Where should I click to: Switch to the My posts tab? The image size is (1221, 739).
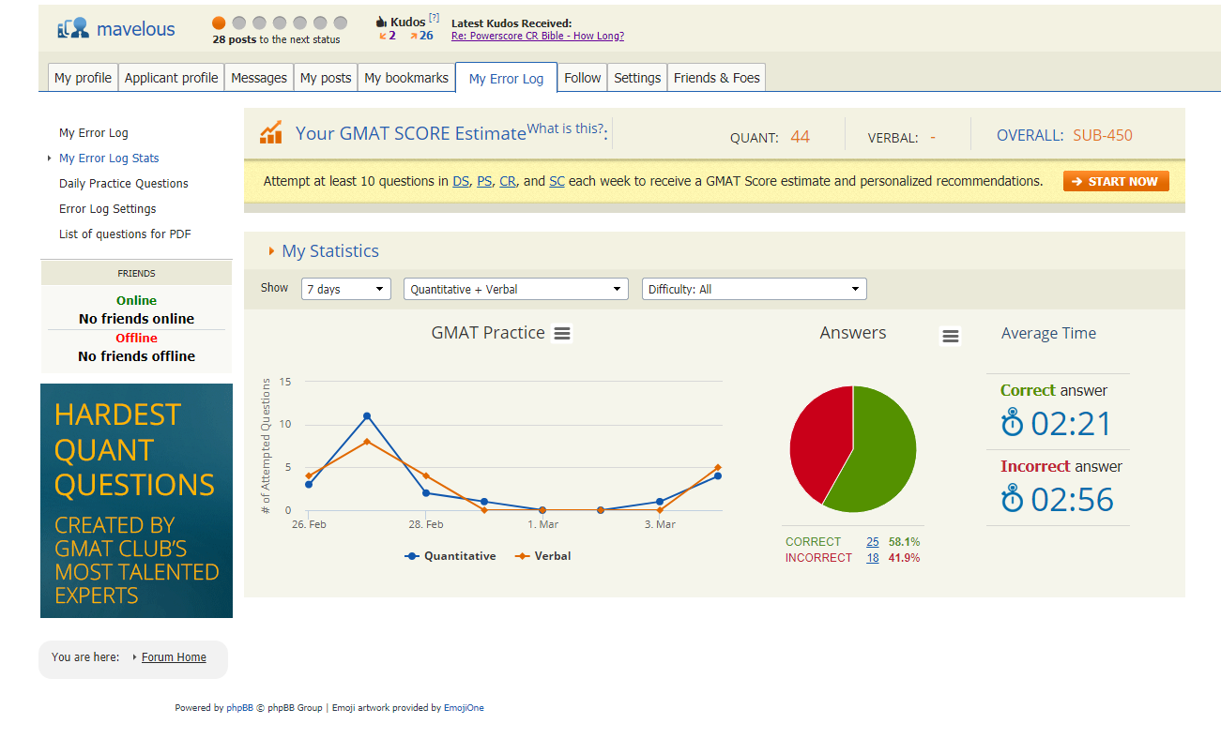325,77
